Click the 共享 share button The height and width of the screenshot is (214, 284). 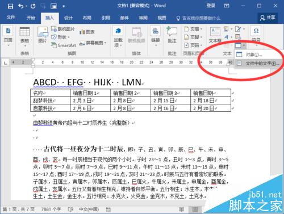[268, 18]
